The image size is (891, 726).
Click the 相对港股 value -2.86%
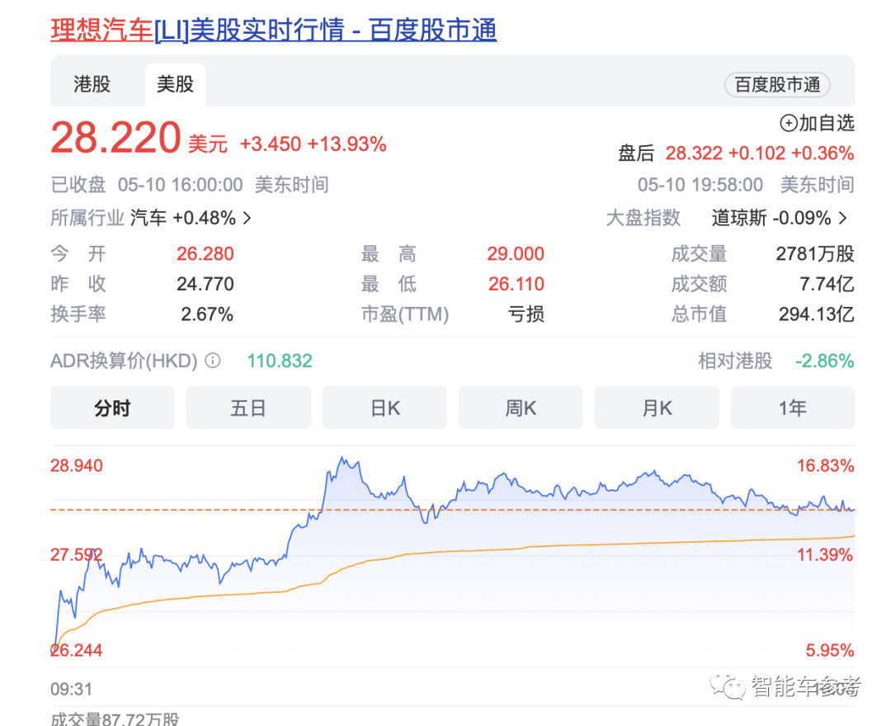824,361
